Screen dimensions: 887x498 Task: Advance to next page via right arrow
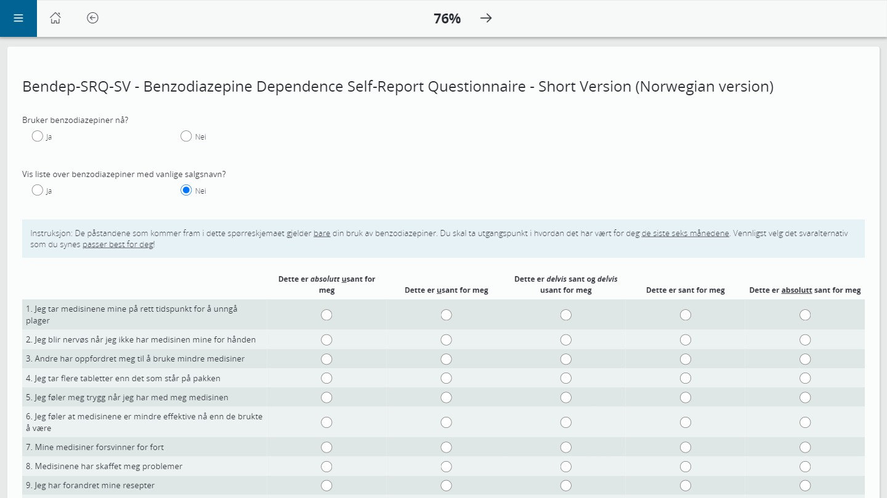486,18
